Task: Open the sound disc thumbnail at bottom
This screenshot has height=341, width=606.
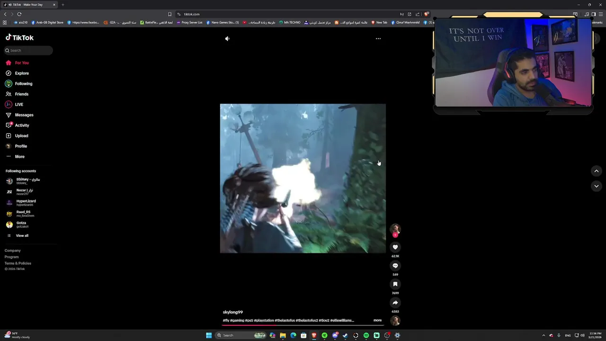Action: click(395, 321)
